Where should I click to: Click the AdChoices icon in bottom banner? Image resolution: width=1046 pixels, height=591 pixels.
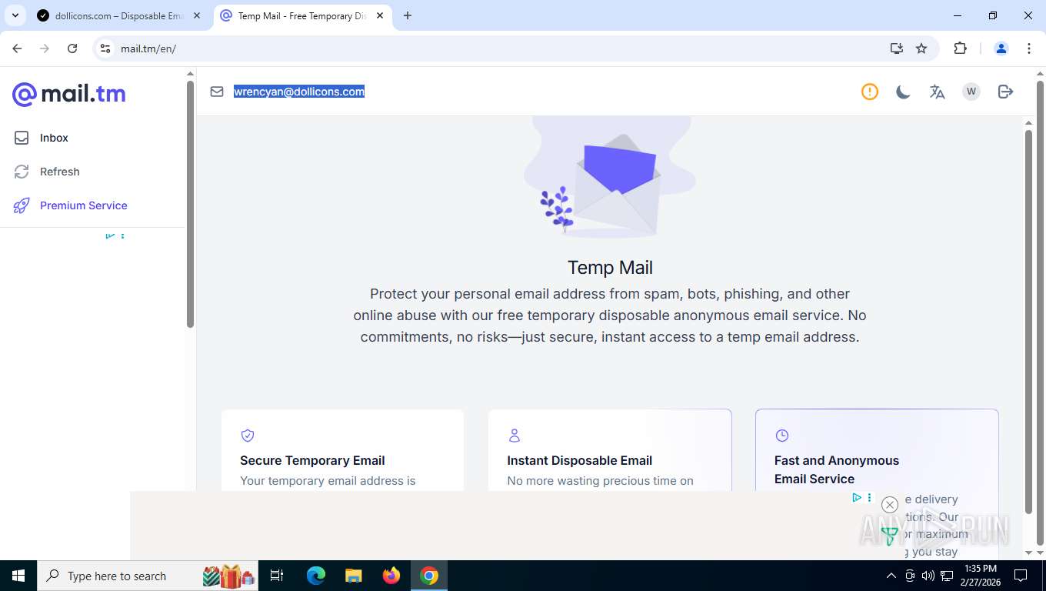pyautogui.click(x=856, y=498)
